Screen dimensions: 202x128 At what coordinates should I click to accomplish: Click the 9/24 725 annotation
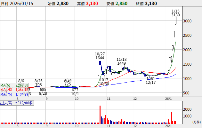[68, 82]
